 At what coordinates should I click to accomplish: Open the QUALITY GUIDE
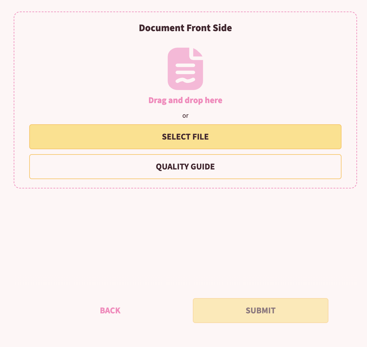tap(185, 167)
